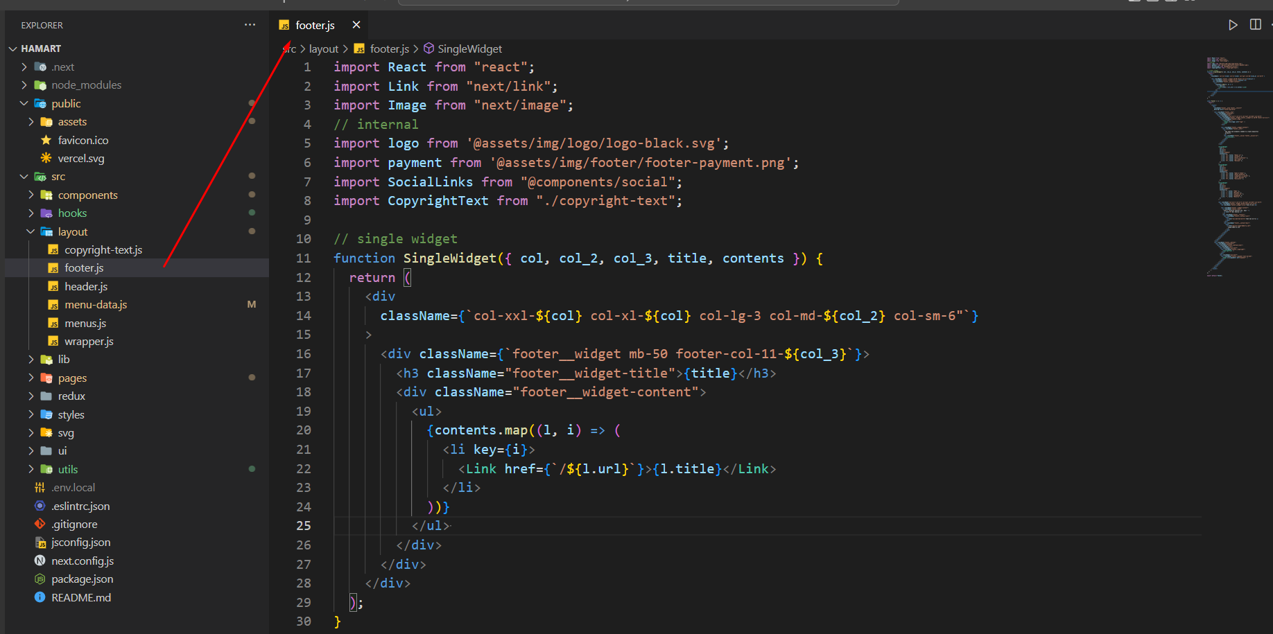
Task: Open header.js file
Action: click(x=86, y=287)
